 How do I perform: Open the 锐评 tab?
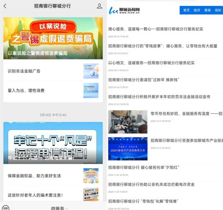(x=197, y=10)
